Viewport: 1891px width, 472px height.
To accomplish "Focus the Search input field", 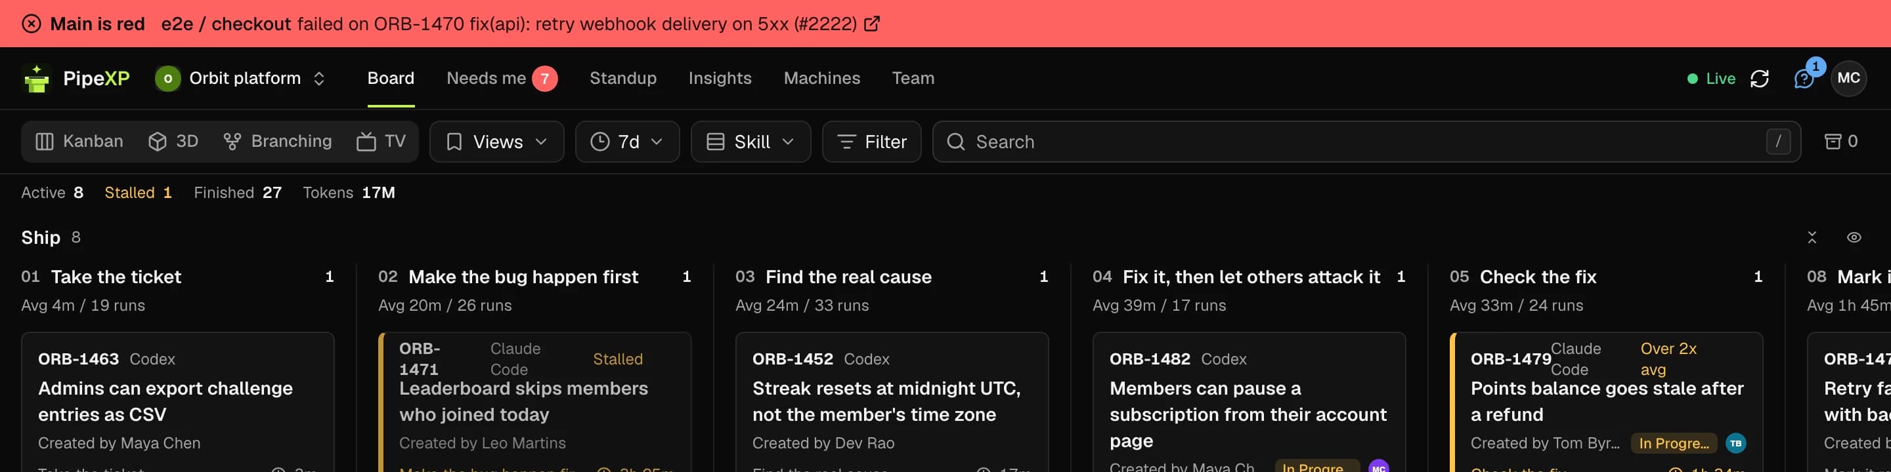I will click(1366, 142).
